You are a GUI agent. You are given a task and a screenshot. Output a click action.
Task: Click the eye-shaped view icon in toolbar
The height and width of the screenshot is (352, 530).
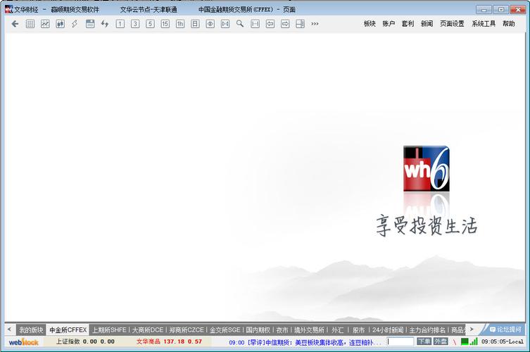(x=210, y=24)
